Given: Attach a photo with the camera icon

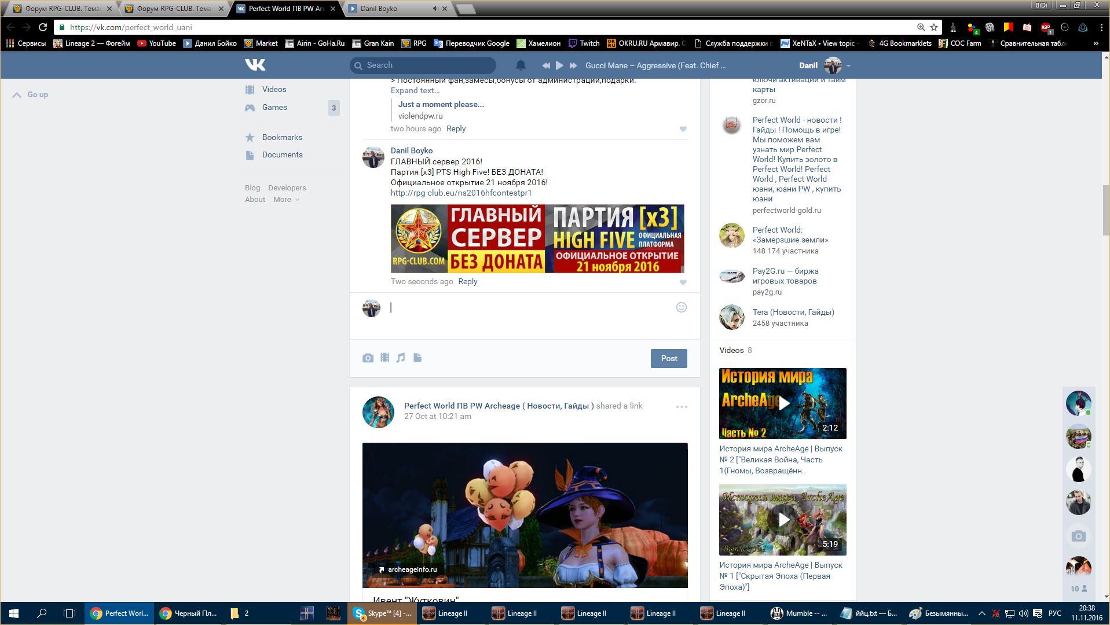Looking at the screenshot, I should tap(368, 358).
